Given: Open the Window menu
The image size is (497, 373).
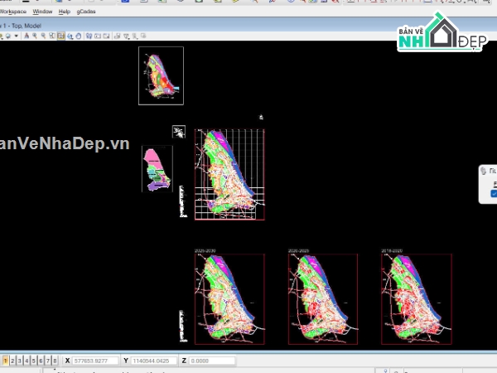Looking at the screenshot, I should click(x=42, y=12).
